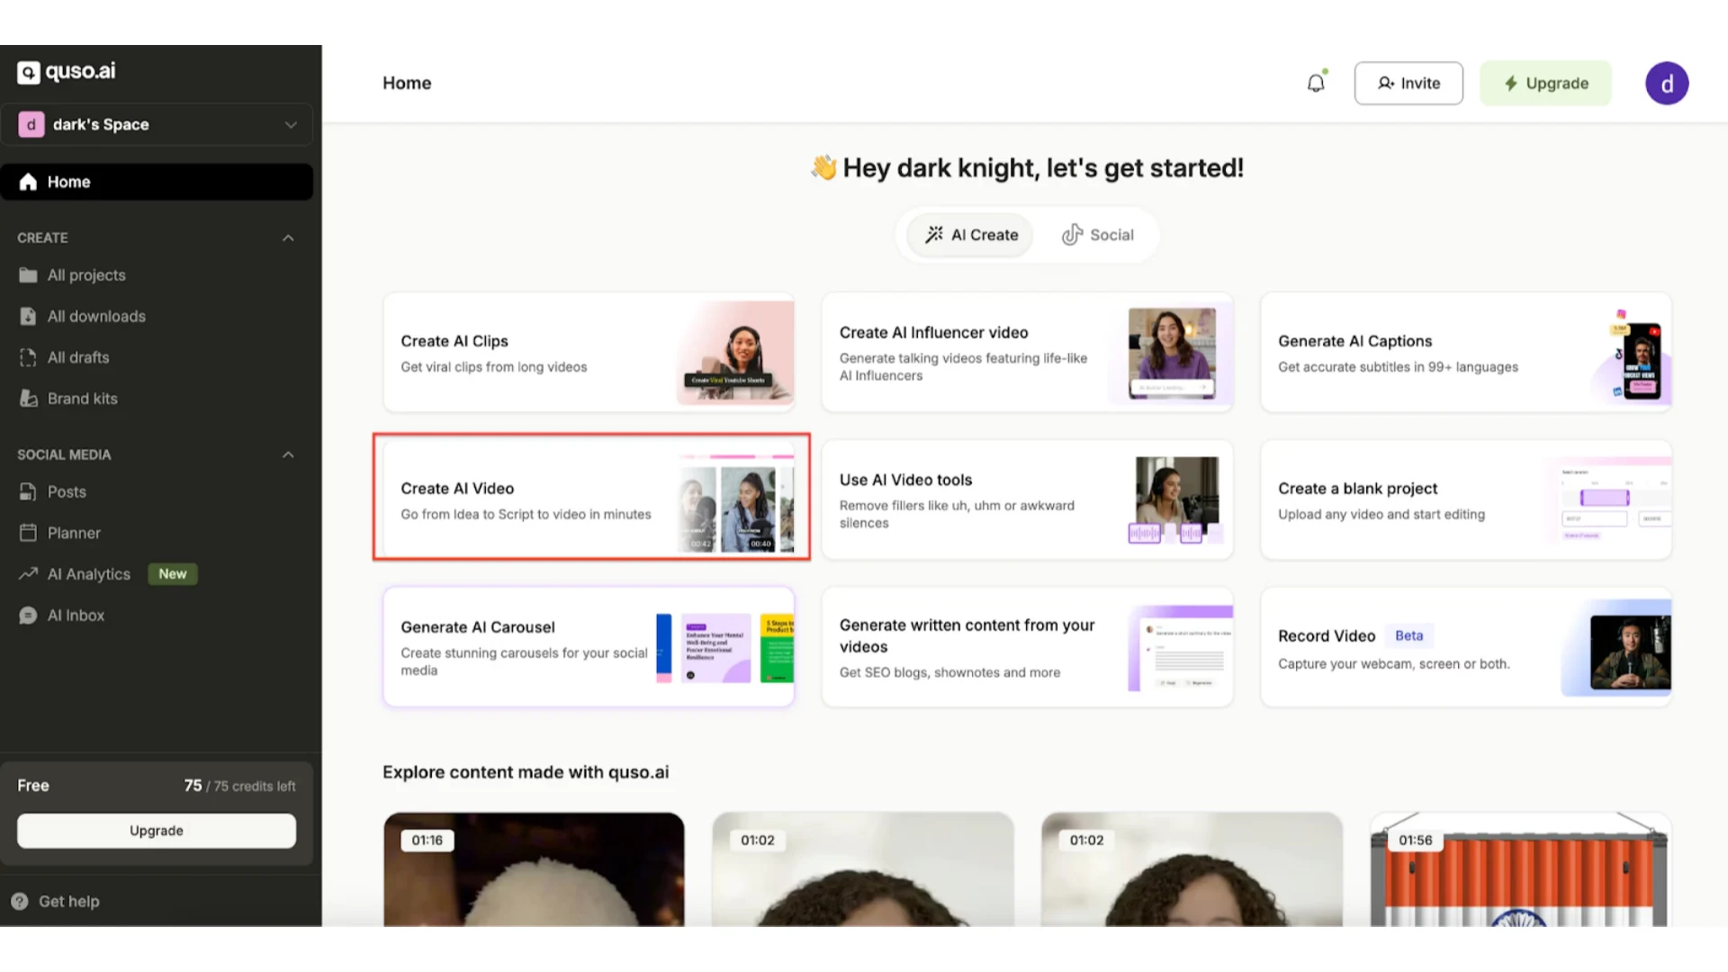
Task: Click the AI Inbox chat icon
Action: pyautogui.click(x=29, y=616)
